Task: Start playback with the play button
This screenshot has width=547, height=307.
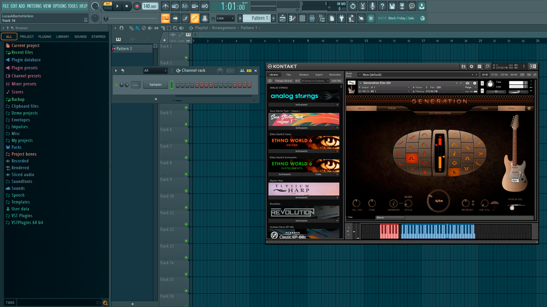Action: tap(117, 6)
